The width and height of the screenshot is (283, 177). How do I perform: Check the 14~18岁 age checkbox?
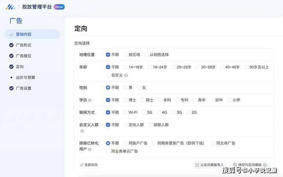pos(125,67)
